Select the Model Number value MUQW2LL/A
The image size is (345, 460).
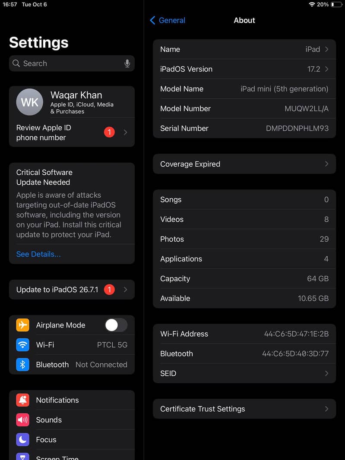(307, 109)
